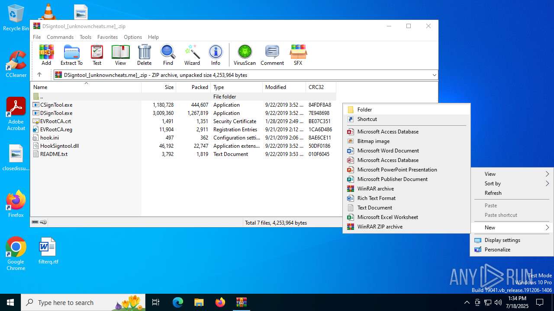The image size is (554, 311).
Task: Sort files by Size column header
Action: (x=159, y=87)
